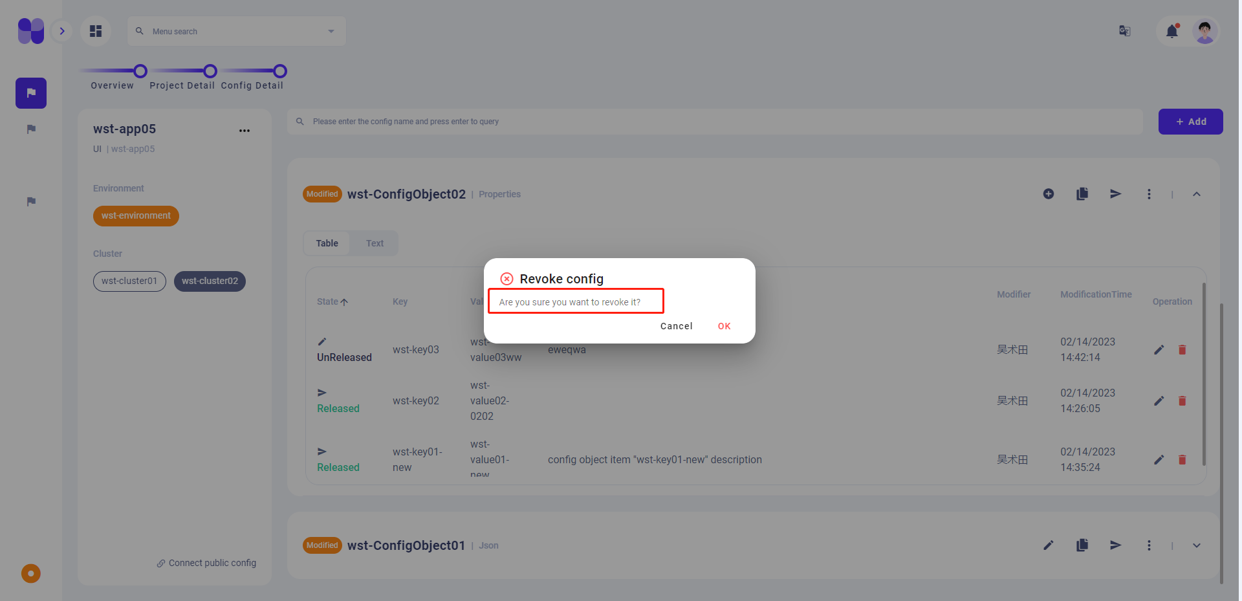
Task: Switch to the Text tab
Action: click(x=375, y=243)
